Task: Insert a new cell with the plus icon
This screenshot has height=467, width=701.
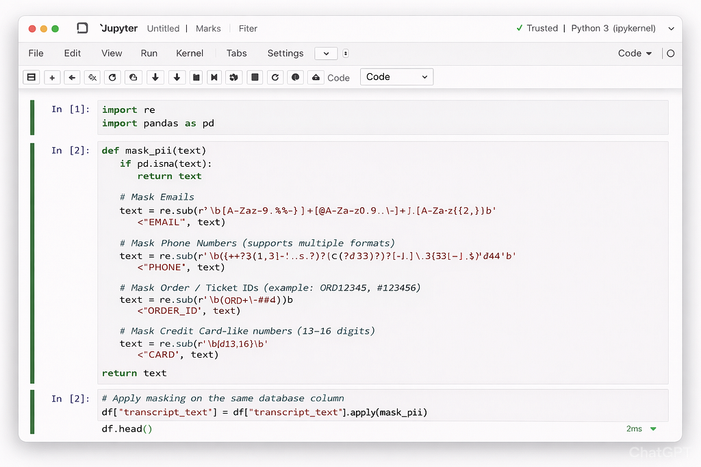Action: (x=52, y=77)
